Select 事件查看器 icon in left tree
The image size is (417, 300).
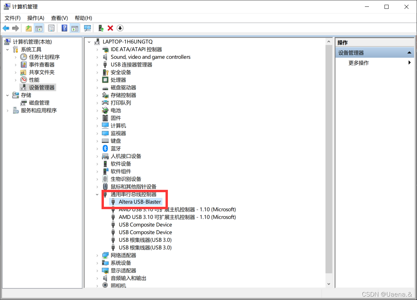coord(24,64)
